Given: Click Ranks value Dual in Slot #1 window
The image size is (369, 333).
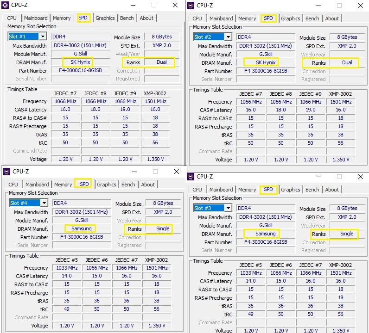Looking at the screenshot, I should coord(162,62).
